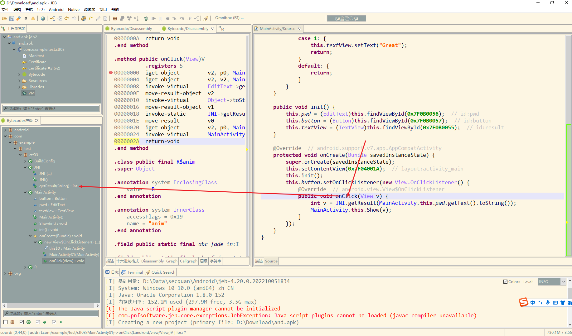
Task: Click the hierarchy horizontal scrollbar
Action: 51,305
